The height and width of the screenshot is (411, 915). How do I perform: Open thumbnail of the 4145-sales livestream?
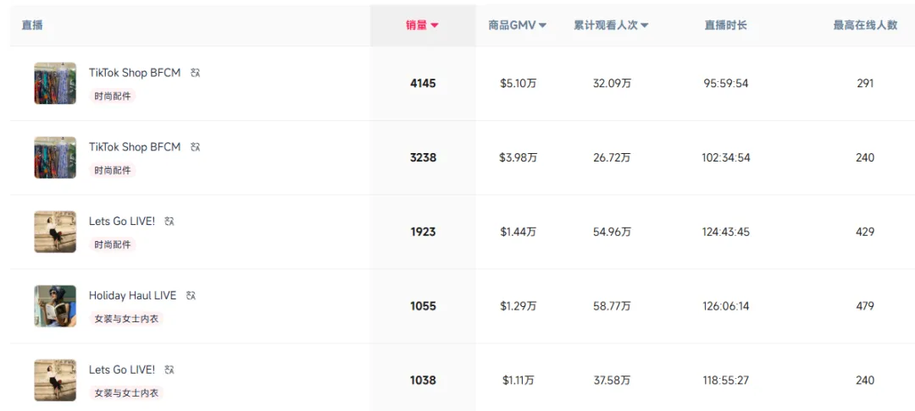tap(55, 84)
